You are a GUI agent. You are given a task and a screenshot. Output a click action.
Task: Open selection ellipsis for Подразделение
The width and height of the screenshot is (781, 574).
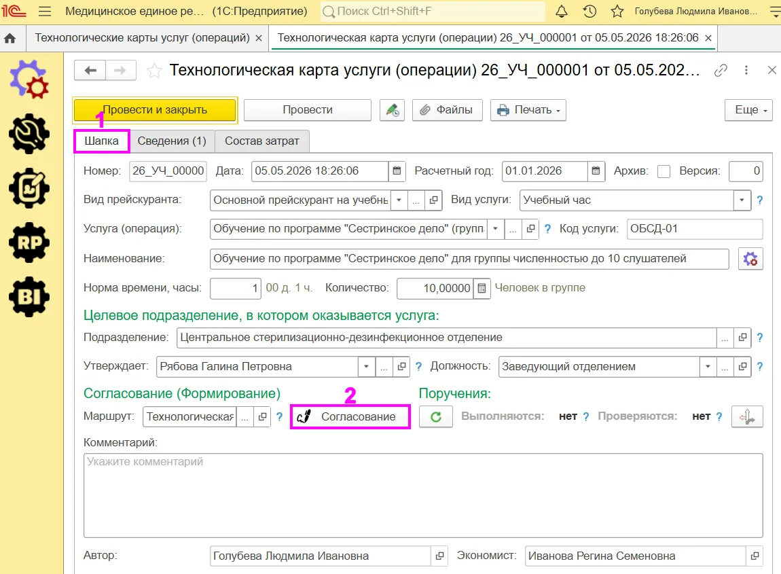click(725, 338)
